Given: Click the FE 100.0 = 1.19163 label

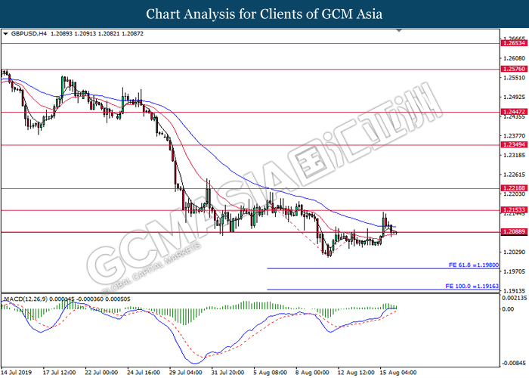Looking at the screenshot, I should [472, 287].
